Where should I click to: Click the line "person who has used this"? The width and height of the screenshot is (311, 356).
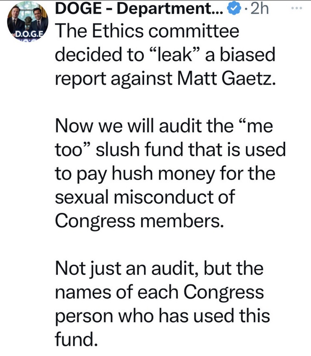coord(163,315)
